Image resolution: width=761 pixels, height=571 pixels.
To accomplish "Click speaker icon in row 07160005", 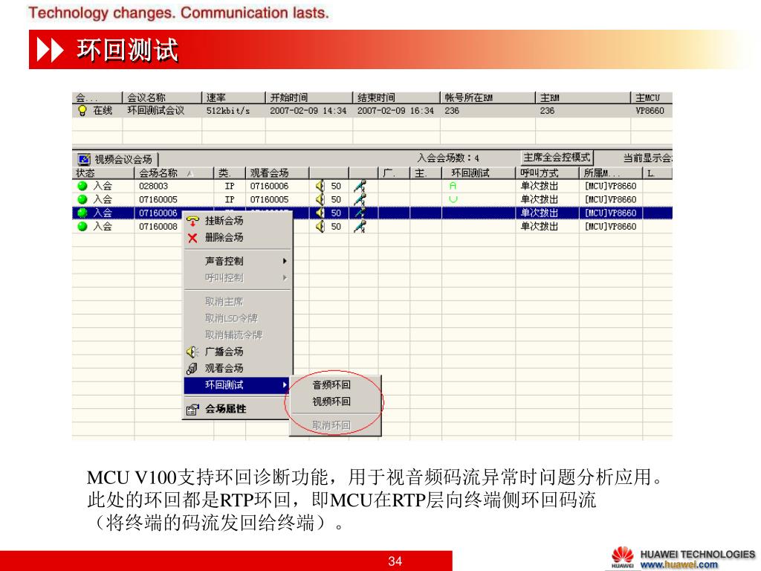I will pyautogui.click(x=320, y=199).
